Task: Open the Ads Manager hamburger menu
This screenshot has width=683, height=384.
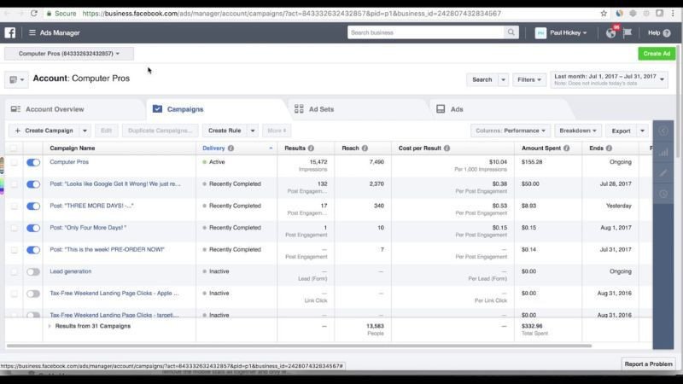Action: [32, 32]
